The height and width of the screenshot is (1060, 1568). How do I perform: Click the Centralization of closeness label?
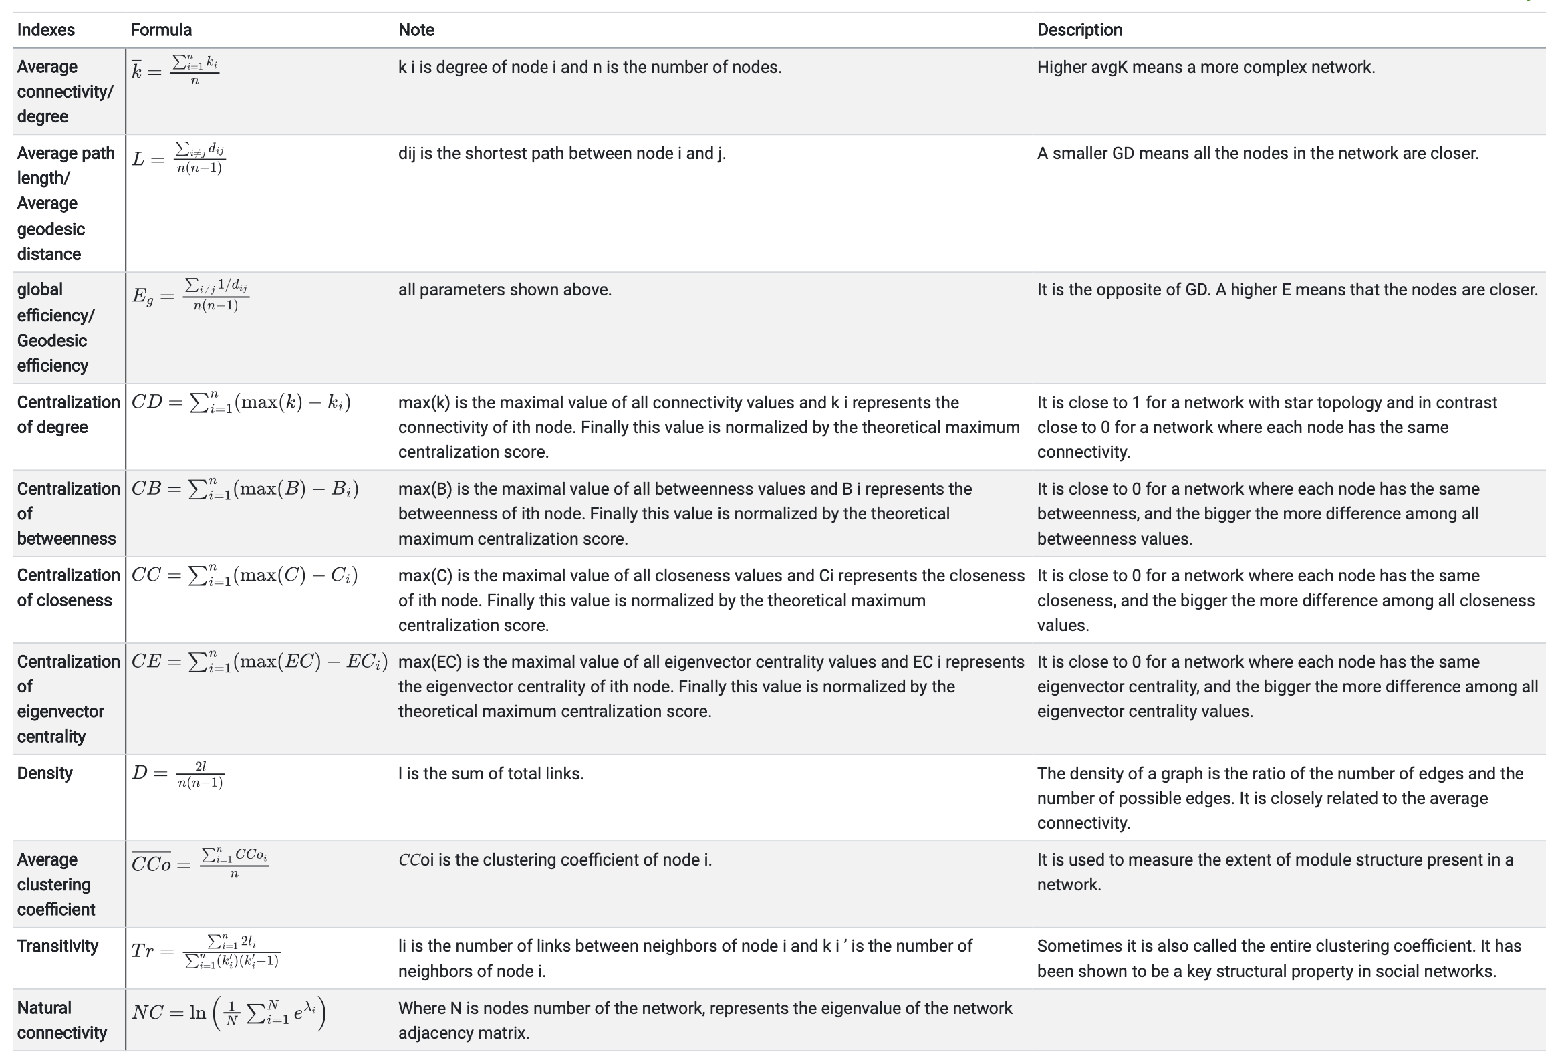tap(68, 587)
